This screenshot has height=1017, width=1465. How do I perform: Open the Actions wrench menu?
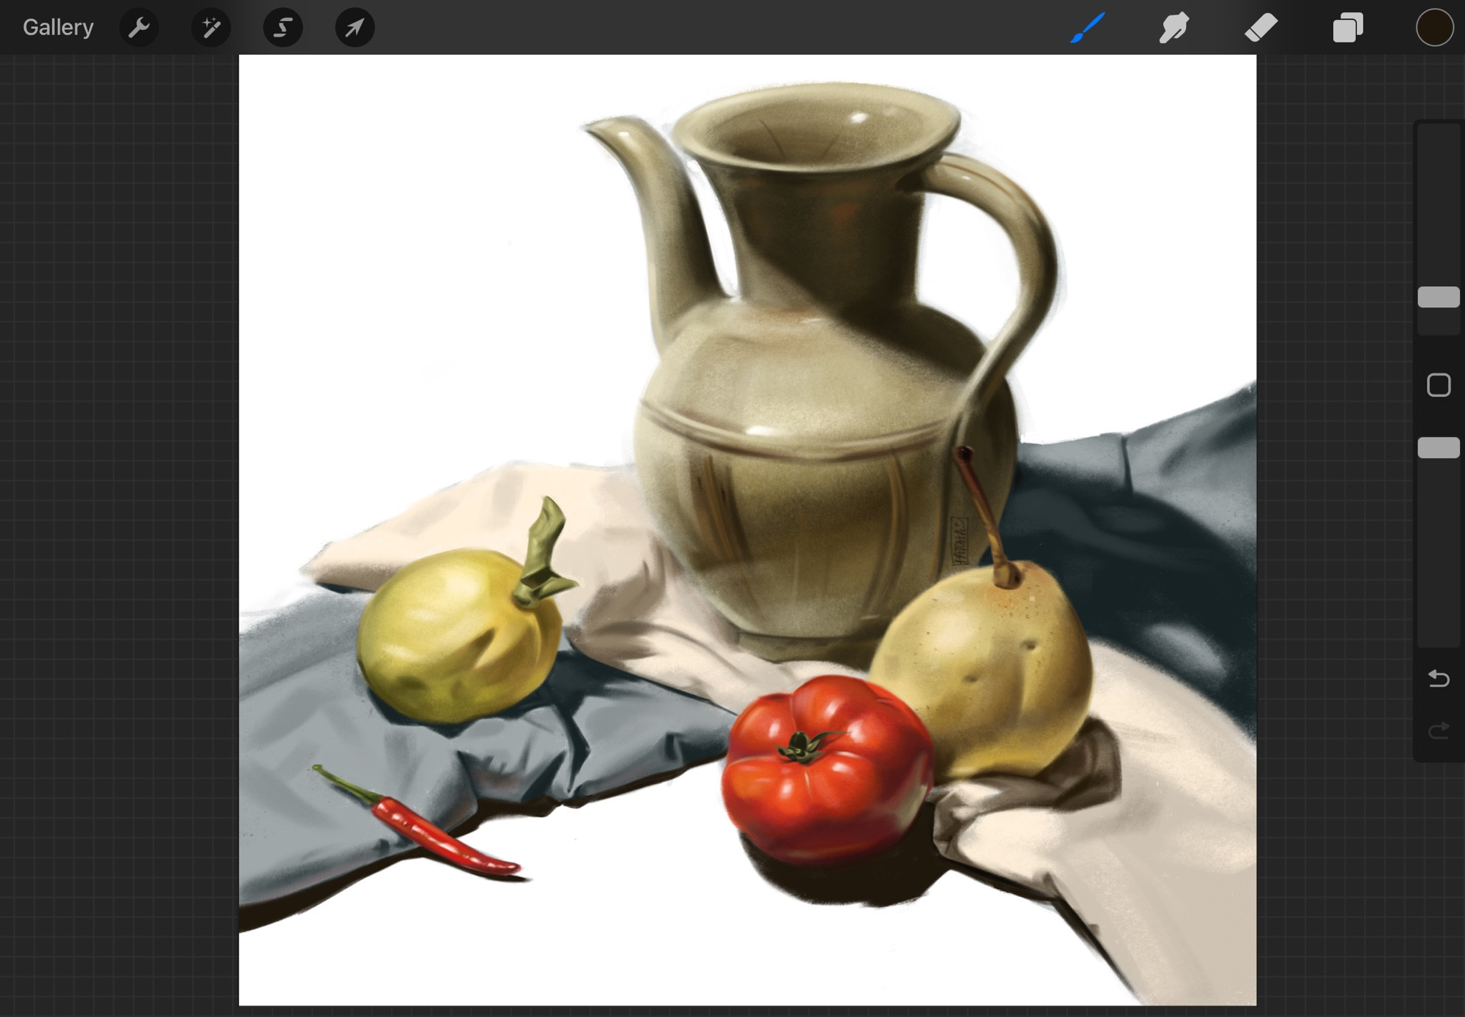point(138,28)
